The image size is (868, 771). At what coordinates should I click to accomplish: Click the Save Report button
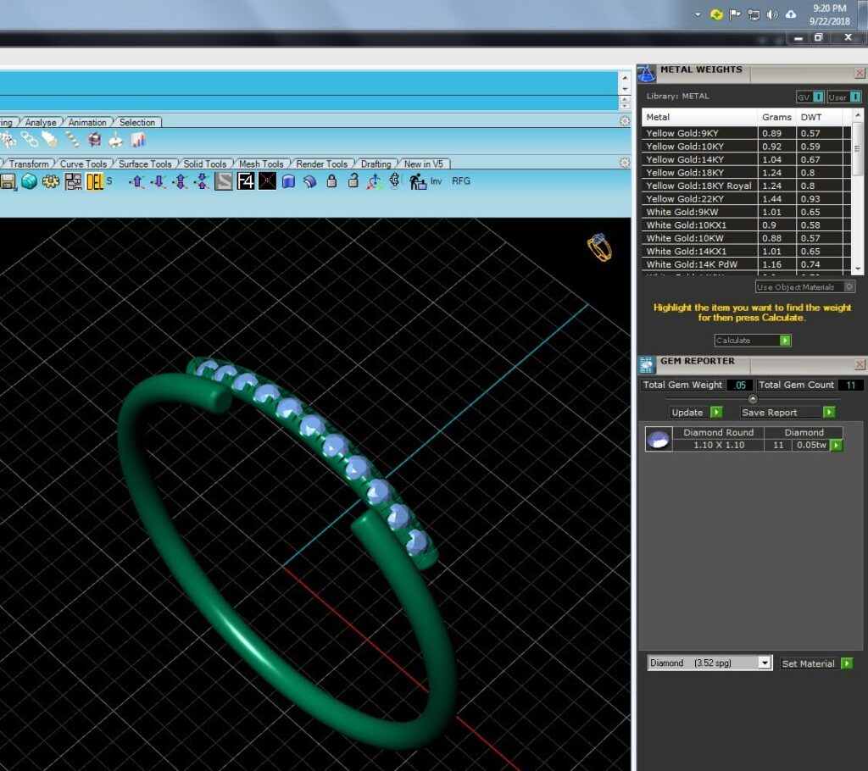tap(787, 413)
